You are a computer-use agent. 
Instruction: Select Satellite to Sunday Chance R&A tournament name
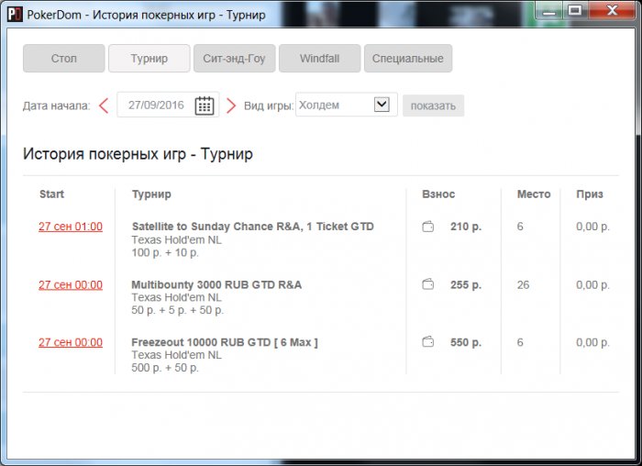click(x=252, y=227)
